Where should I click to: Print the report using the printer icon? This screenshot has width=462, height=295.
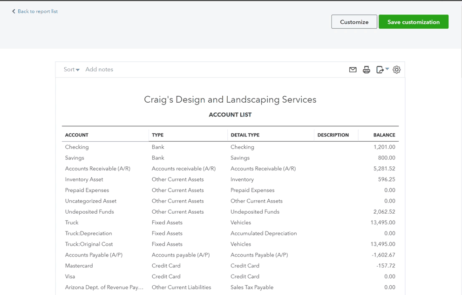[x=367, y=69]
